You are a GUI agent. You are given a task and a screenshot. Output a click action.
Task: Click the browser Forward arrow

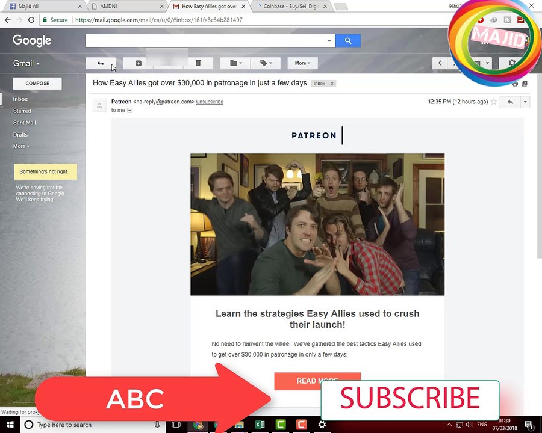click(x=19, y=20)
